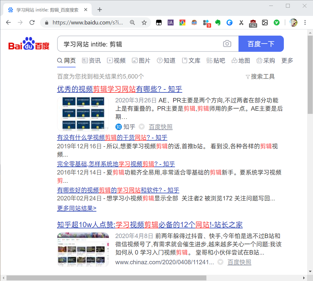Click the IP extension showing badge 162
Viewport: 313px width, 281px height.
(x=253, y=22)
